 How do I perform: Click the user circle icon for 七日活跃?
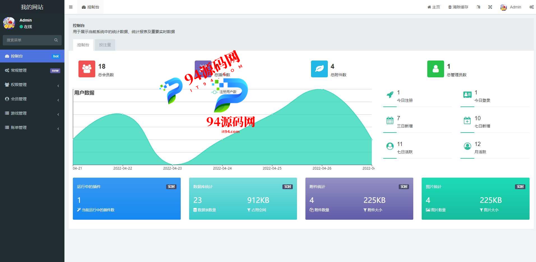click(x=390, y=146)
